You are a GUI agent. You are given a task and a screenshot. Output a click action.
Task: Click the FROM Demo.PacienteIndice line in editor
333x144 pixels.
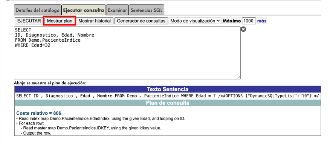coord(48,40)
